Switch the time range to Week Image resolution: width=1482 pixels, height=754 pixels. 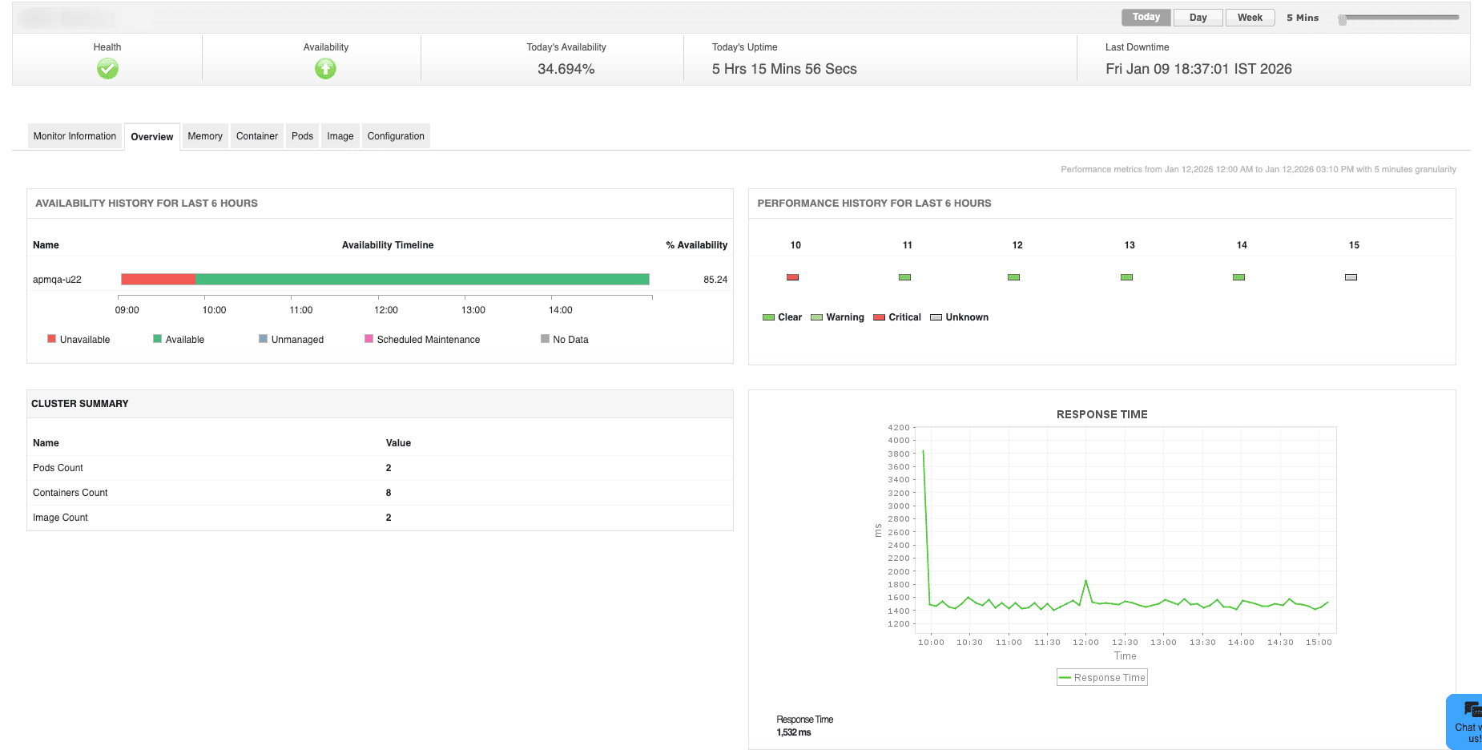click(x=1250, y=16)
